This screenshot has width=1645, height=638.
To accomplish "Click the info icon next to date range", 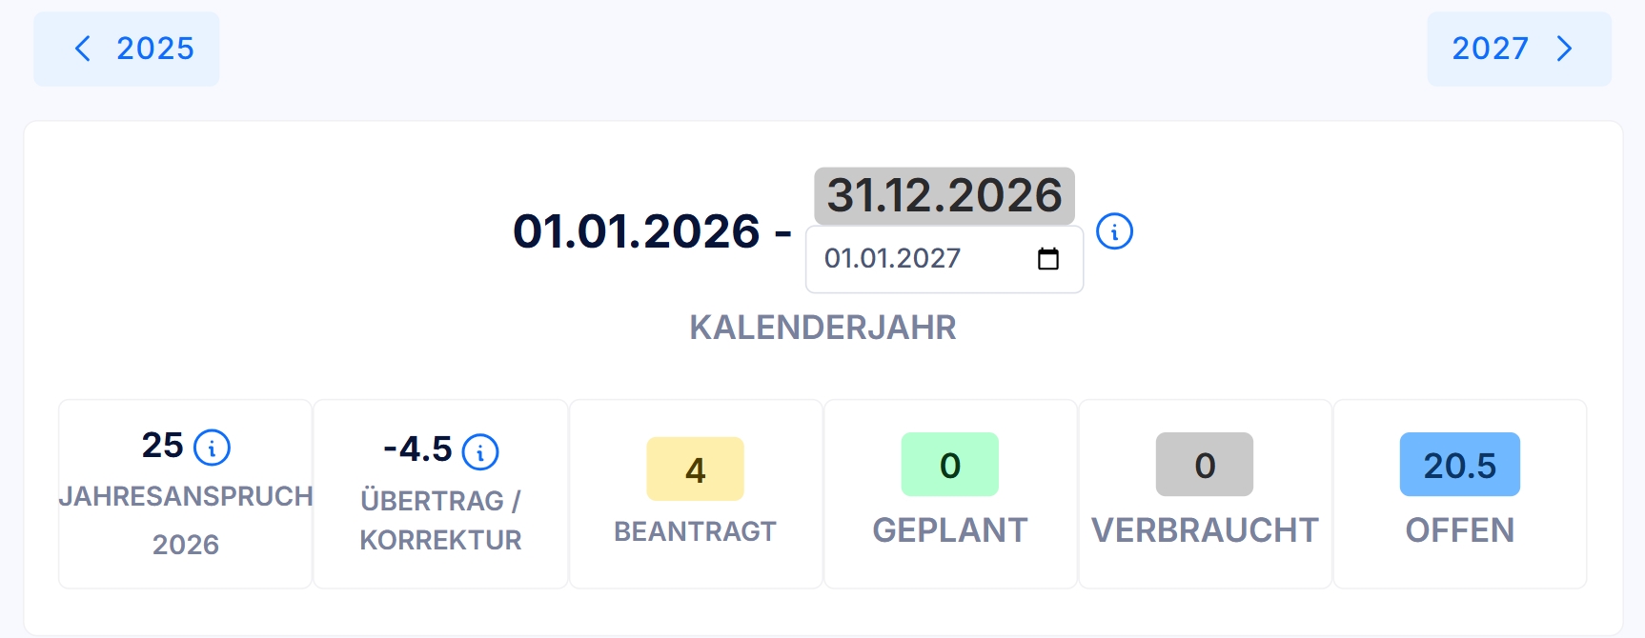I will point(1114,231).
